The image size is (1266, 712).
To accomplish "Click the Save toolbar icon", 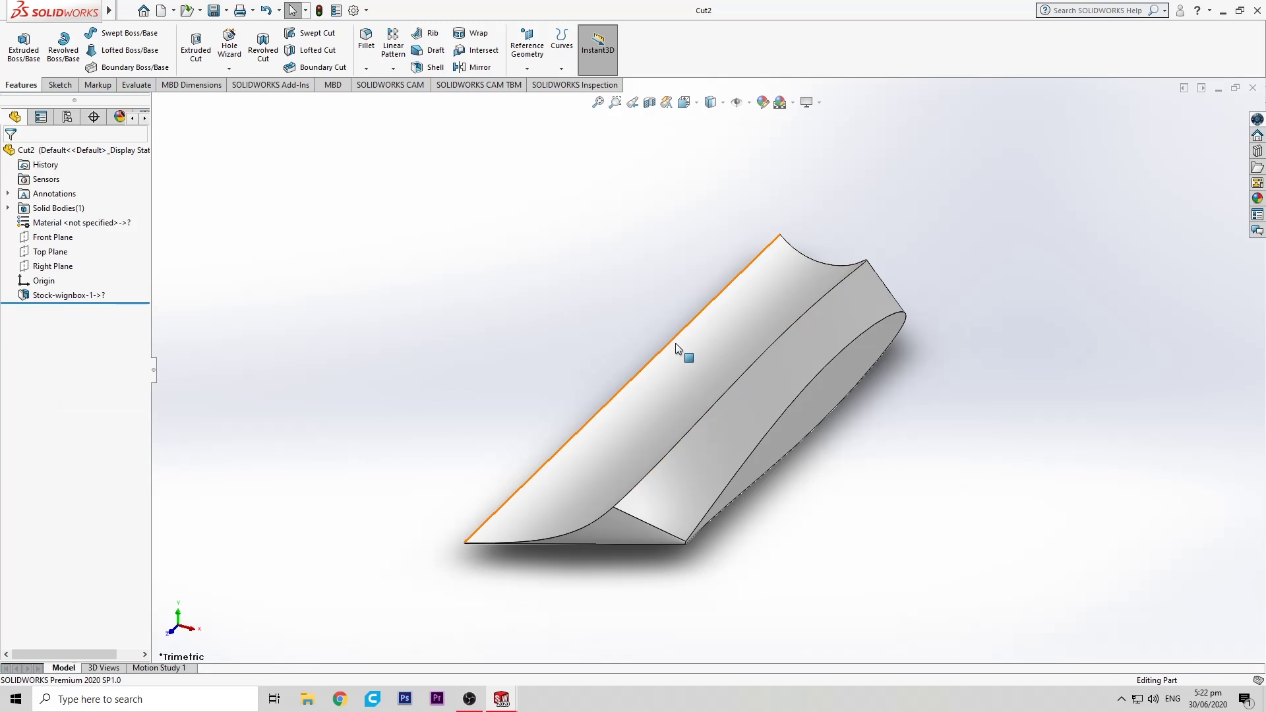I will 213,11.
